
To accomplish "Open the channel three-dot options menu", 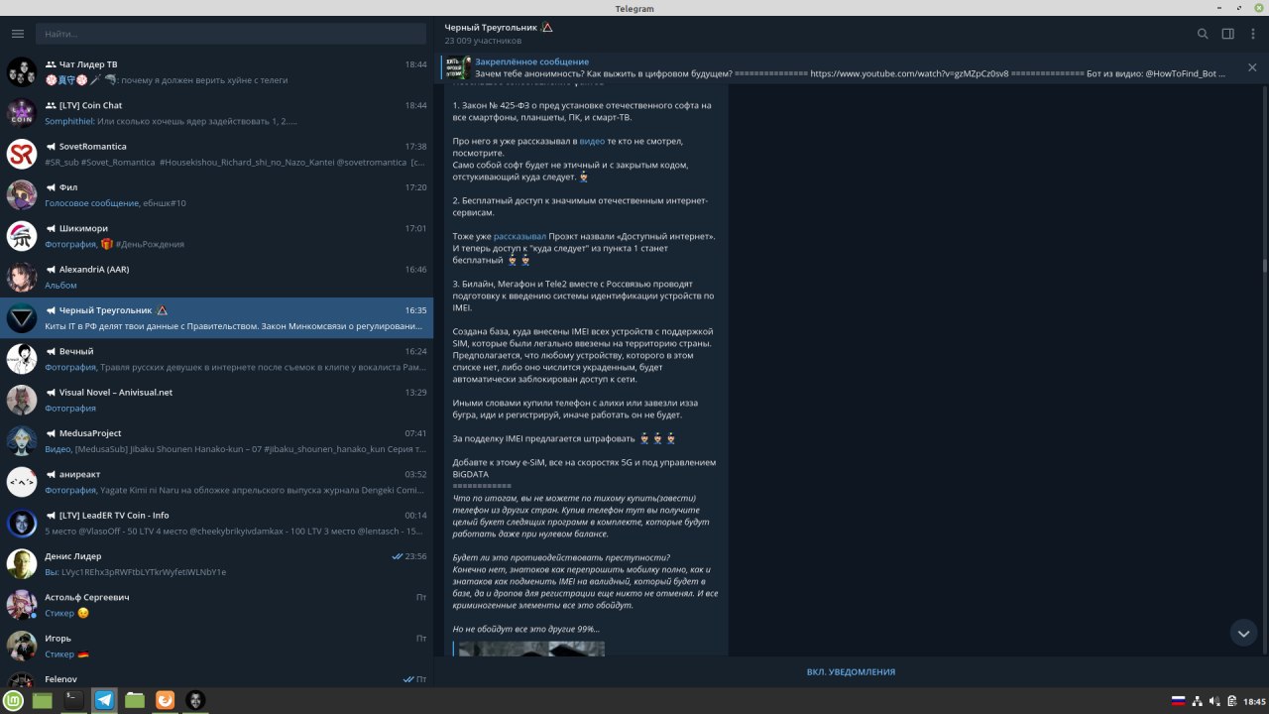I will pos(1252,34).
